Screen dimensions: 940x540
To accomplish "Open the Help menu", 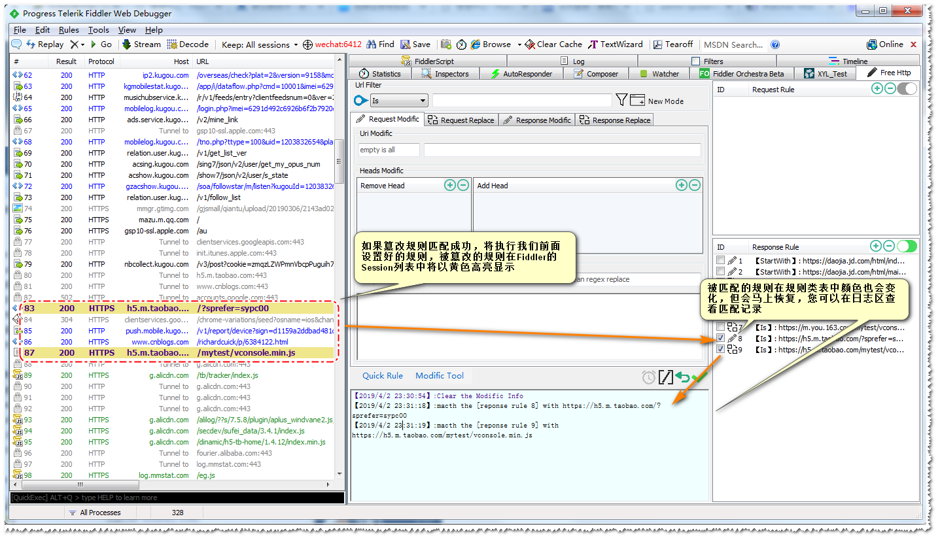I will (x=154, y=29).
